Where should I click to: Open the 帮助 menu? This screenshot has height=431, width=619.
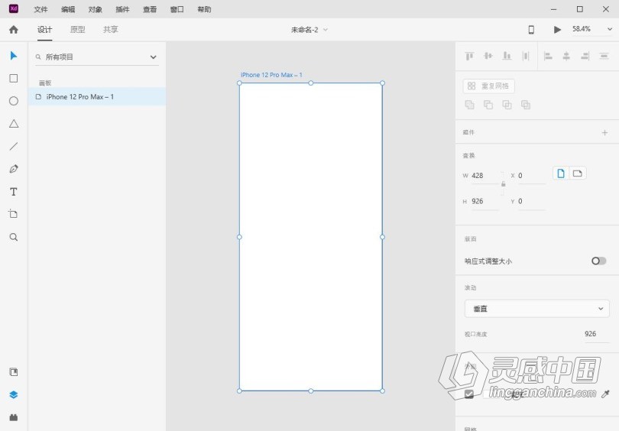coord(204,9)
